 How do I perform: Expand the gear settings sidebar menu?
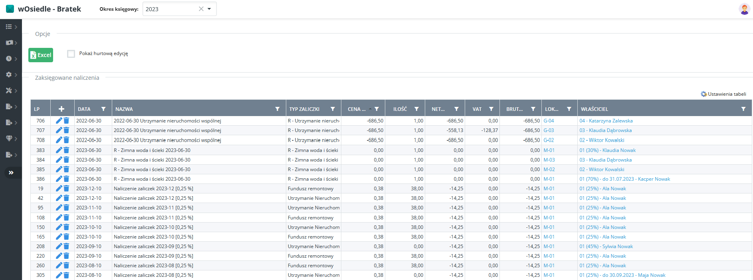pyautogui.click(x=9, y=75)
